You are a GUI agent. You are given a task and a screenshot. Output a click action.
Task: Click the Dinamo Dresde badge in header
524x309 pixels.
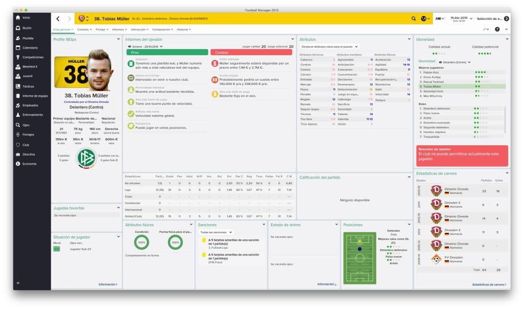pyautogui.click(x=81, y=19)
